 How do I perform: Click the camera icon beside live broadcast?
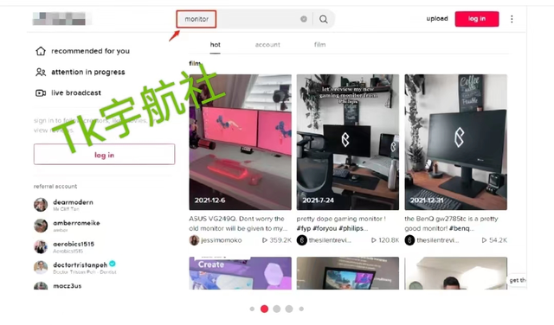pos(41,93)
